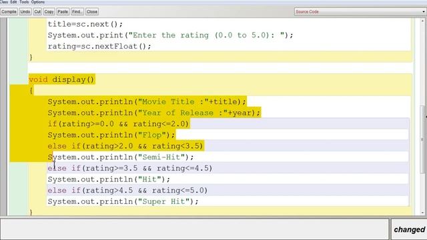Click the 'changed' status indicator
The image size is (427, 240).
click(409, 229)
